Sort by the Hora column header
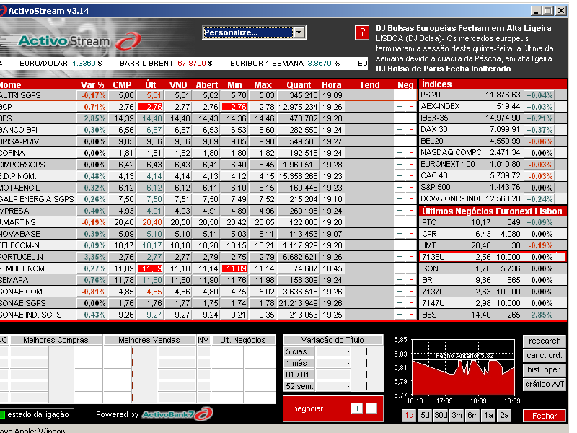Image resolution: width=577 pixels, height=433 pixels. pyautogui.click(x=332, y=84)
